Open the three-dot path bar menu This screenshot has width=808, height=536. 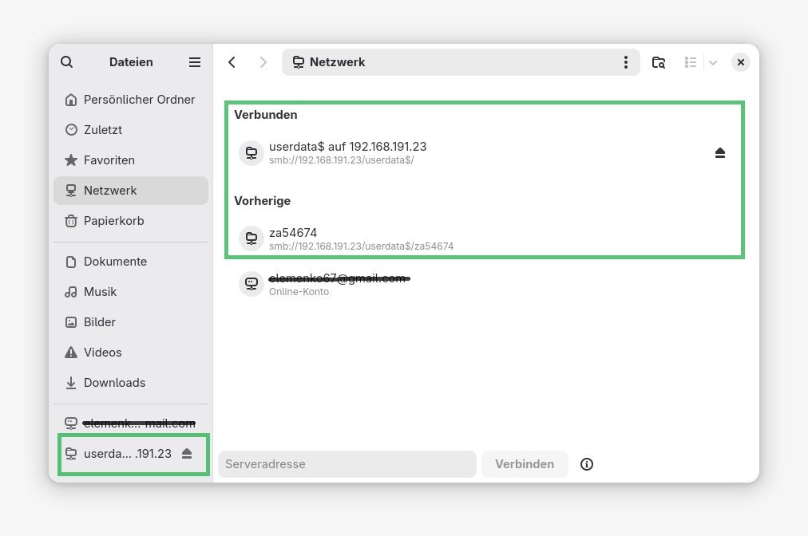click(626, 62)
